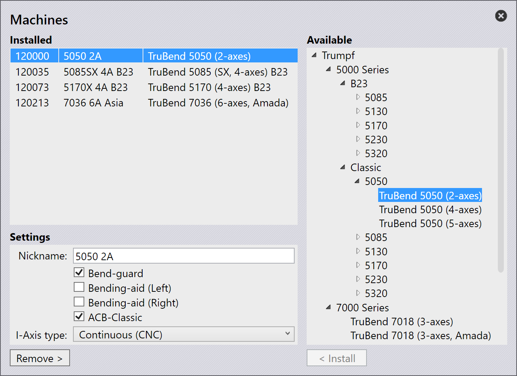Click the 5085SX 4A B23 cell
The width and height of the screenshot is (517, 376).
99,72
